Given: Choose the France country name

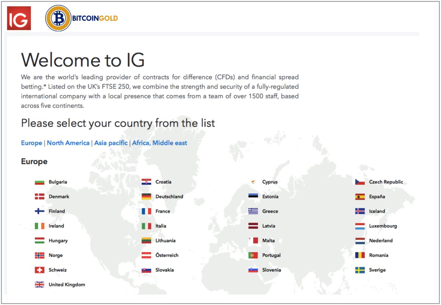Looking at the screenshot, I should [163, 211].
